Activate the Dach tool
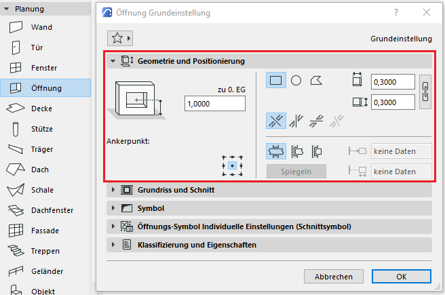 (x=41, y=170)
